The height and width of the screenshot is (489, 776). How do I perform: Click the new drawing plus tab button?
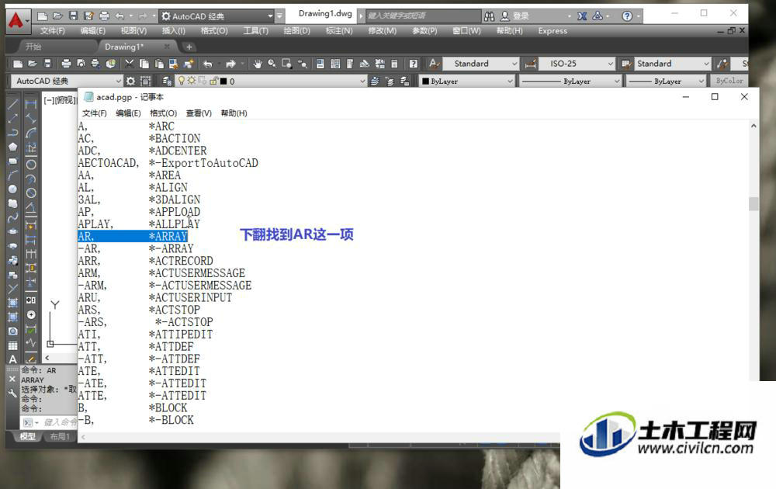coord(189,47)
